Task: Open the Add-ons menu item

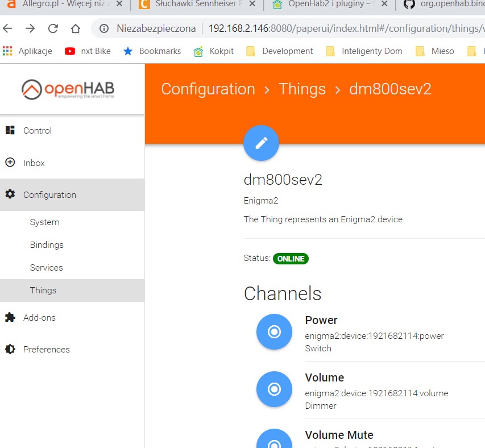Action: (72, 318)
